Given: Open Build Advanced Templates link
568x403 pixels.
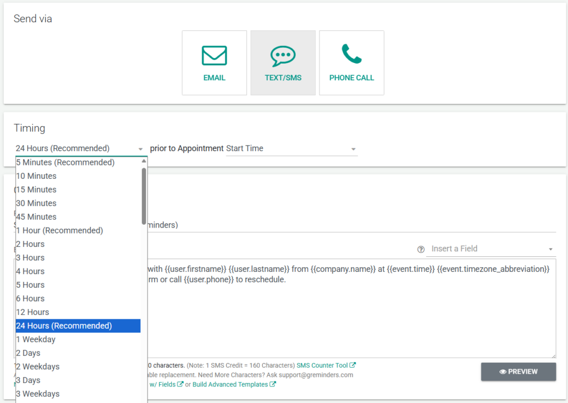Looking at the screenshot, I should coord(234,384).
